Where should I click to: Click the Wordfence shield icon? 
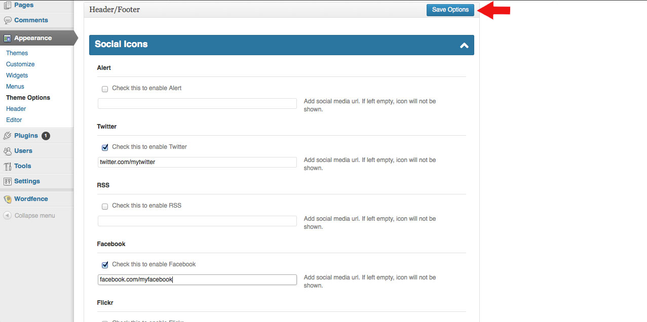pos(7,199)
